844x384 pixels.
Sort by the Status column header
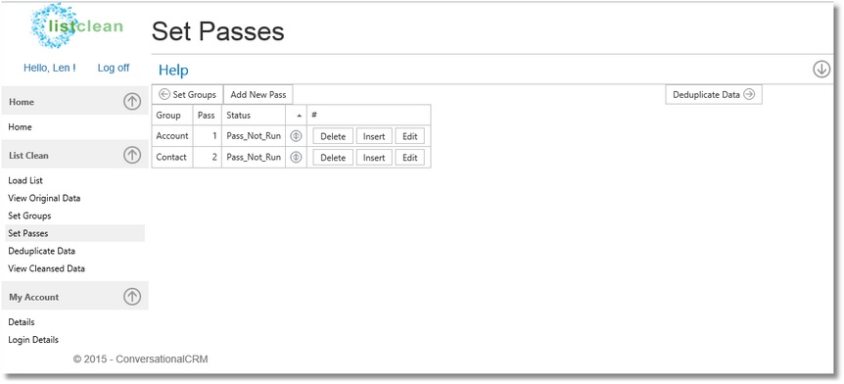[254, 116]
